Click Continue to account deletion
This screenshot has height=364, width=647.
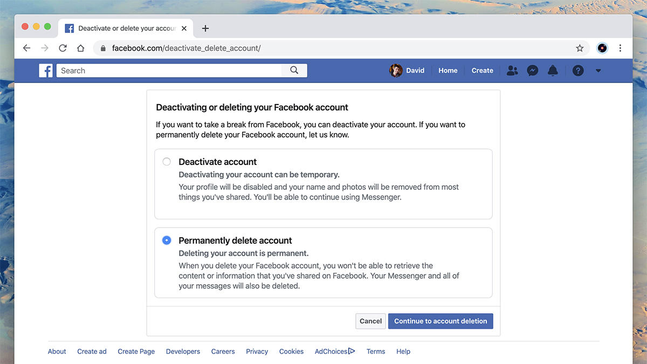440,321
